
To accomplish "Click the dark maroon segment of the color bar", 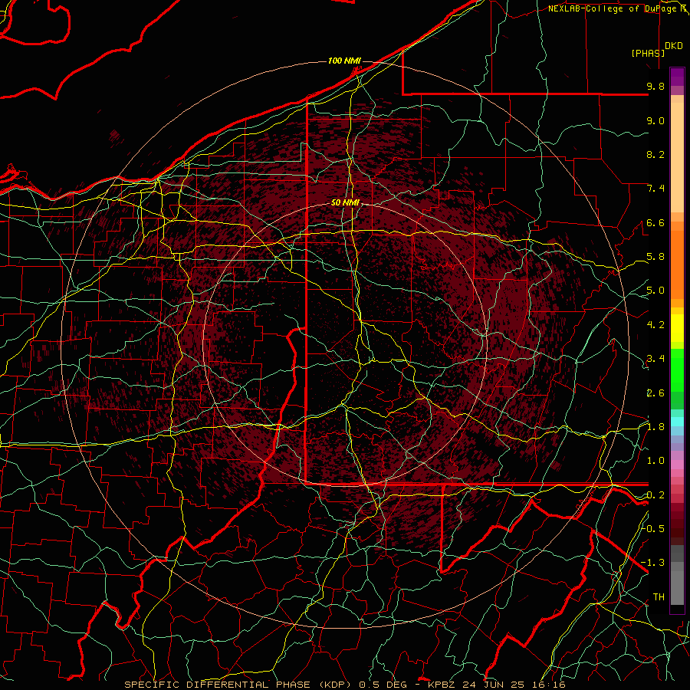I will coord(677,524).
